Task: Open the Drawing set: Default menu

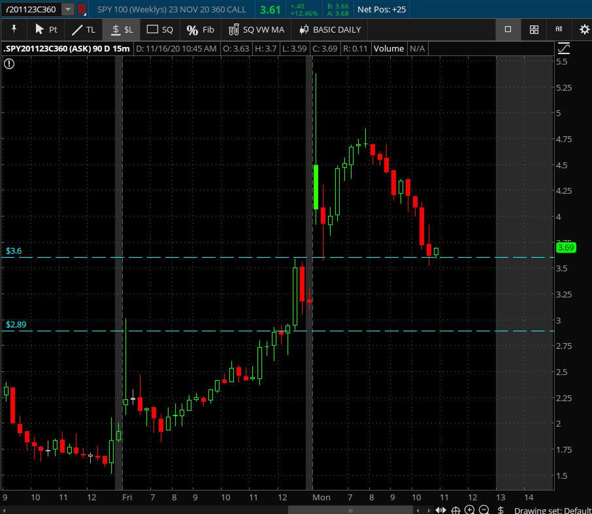Action: pyautogui.click(x=552, y=510)
